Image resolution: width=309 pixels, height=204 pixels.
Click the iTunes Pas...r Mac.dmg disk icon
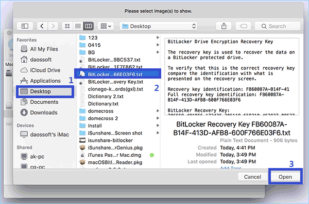[x=82, y=155]
